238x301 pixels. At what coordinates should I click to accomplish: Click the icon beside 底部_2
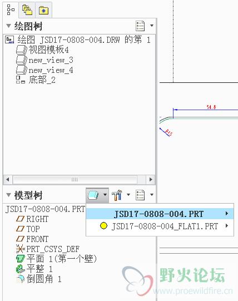pos(21,80)
